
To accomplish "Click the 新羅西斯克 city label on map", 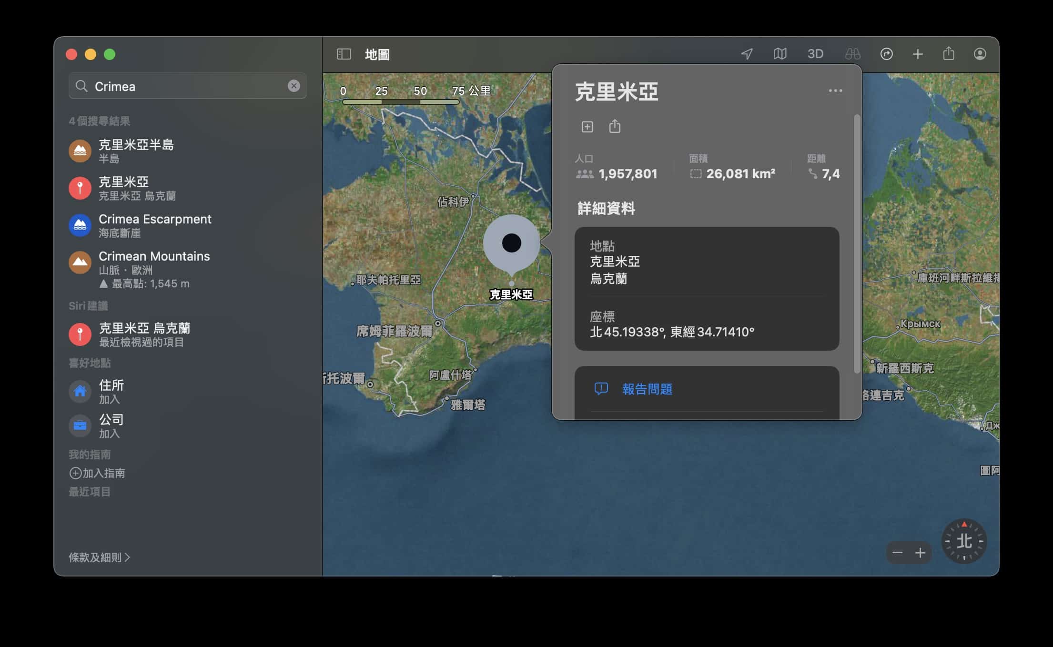I will pyautogui.click(x=905, y=368).
